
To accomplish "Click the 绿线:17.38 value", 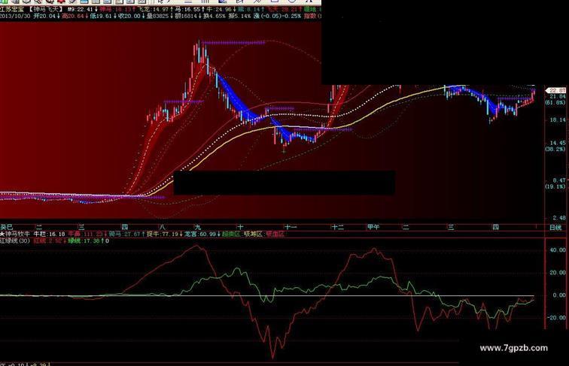I will click(84, 240).
